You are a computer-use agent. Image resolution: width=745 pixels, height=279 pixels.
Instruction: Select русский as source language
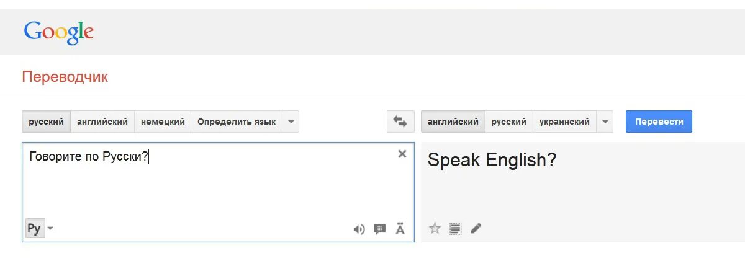(x=47, y=122)
